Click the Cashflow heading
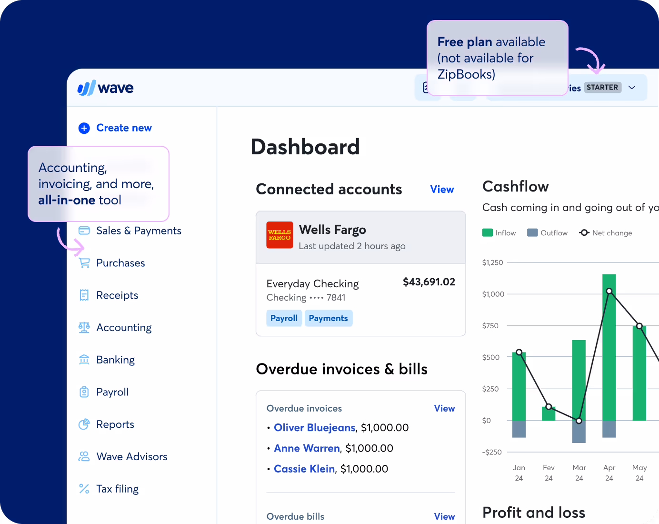This screenshot has width=659, height=524. tap(515, 186)
